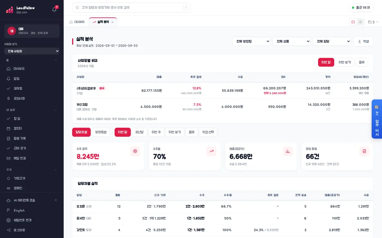382x238 pixels.
Task: Open the AI 업무 비서 side panel
Action: [x=377, y=119]
